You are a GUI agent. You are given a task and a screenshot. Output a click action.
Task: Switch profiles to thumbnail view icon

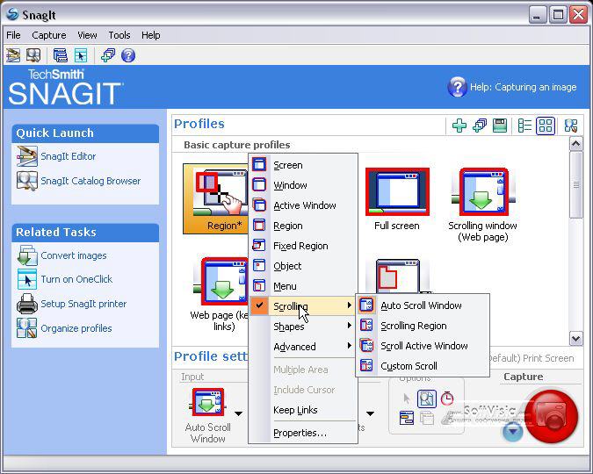546,126
